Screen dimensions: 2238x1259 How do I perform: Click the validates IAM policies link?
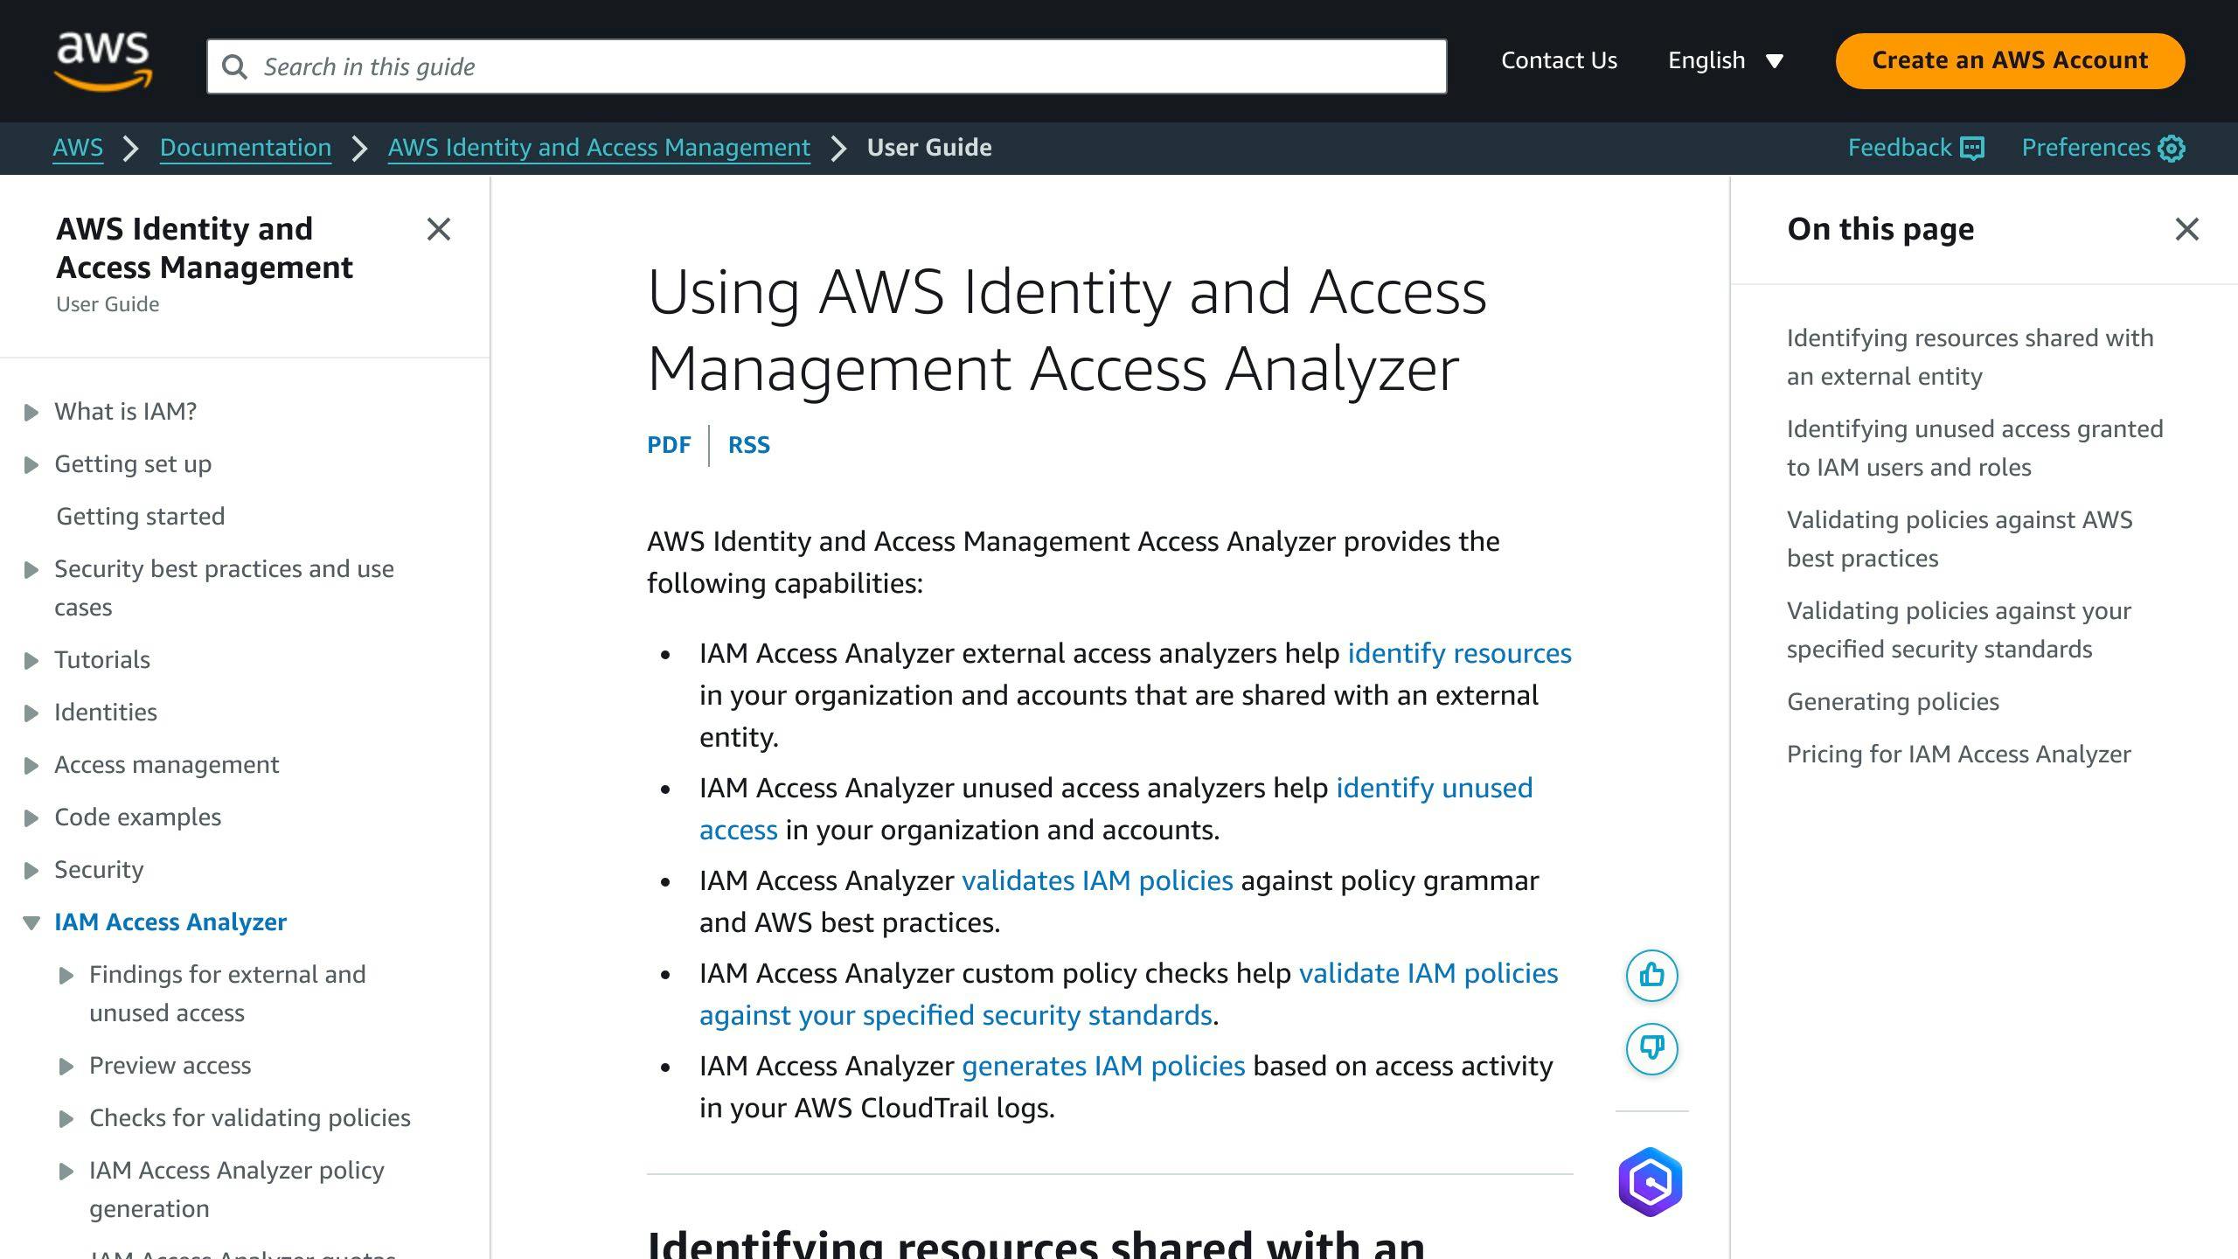[1097, 880]
